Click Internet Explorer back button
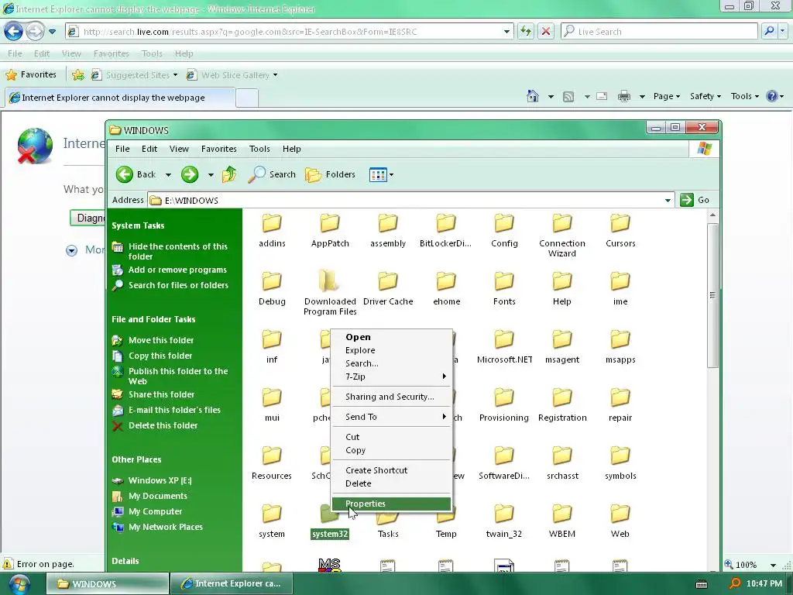 14,31
